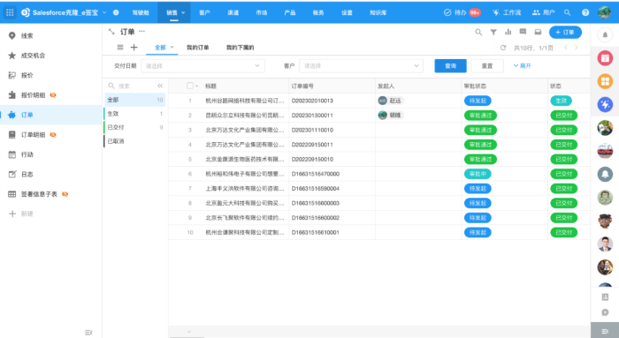Click the expand icon next to 订单 title
619x338 pixels.
(111, 32)
